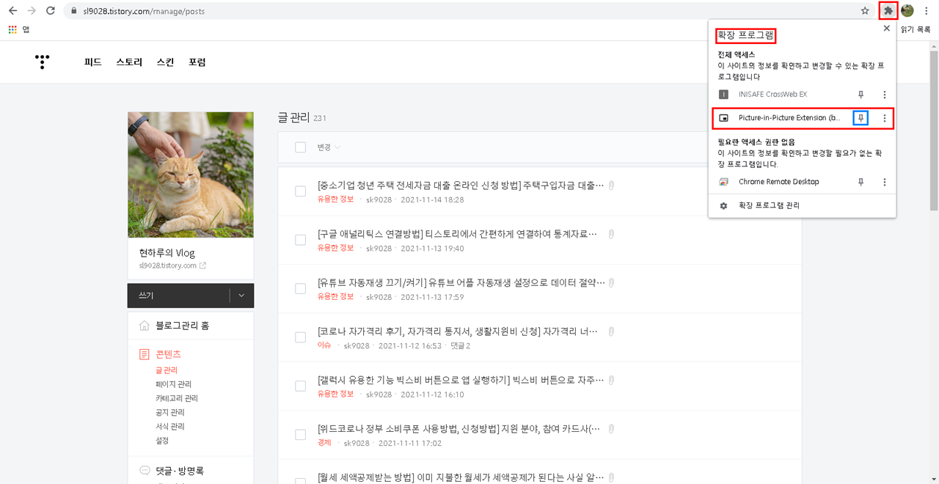Open the 변경 dropdown
The width and height of the screenshot is (939, 484).
tap(329, 147)
